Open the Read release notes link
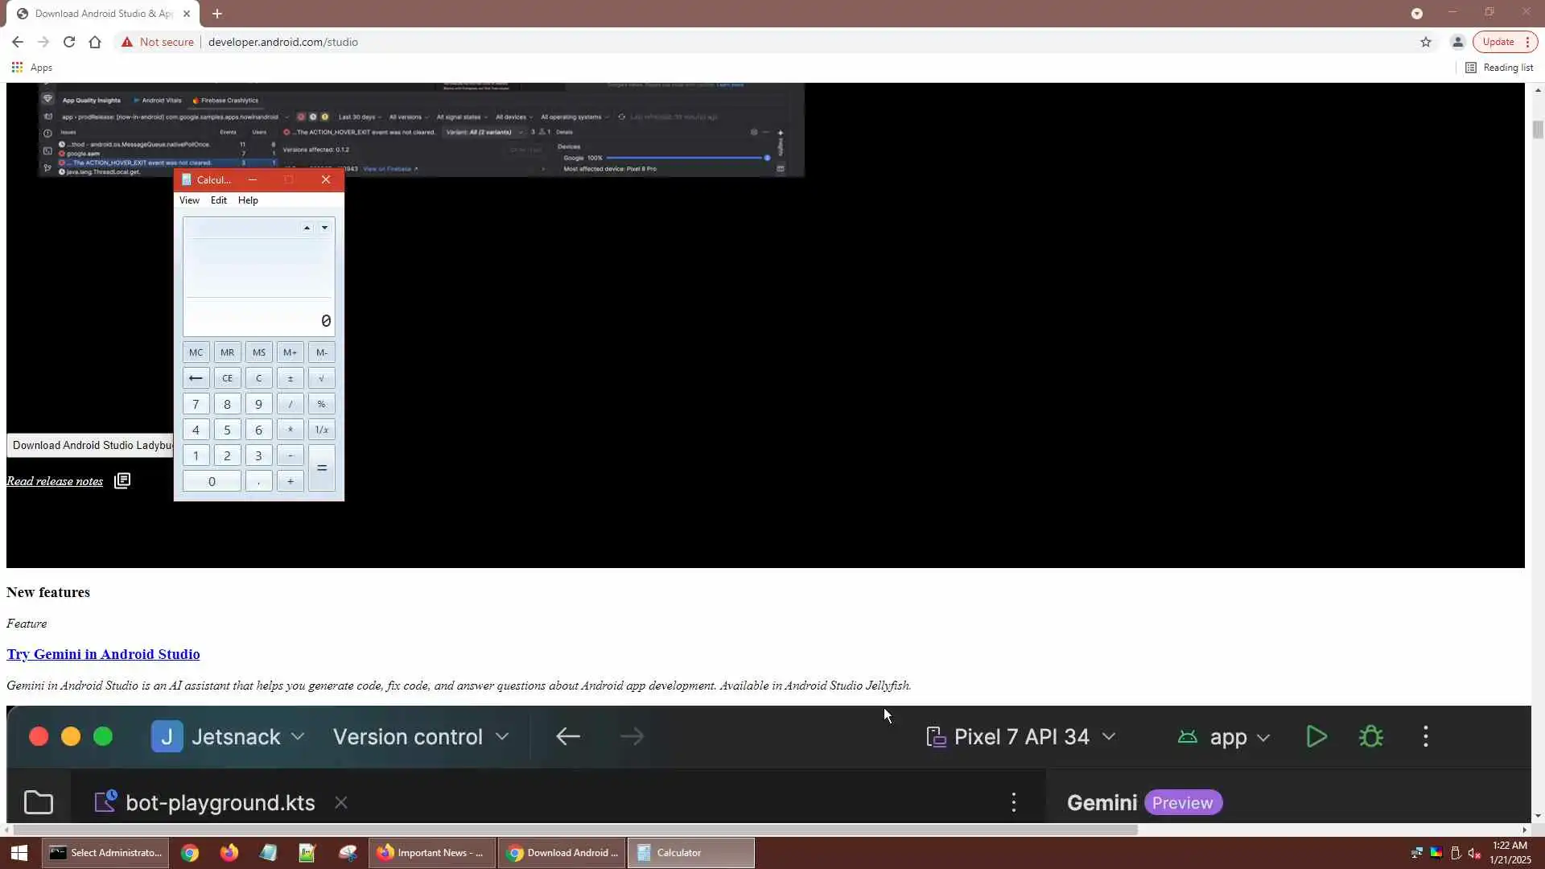 tap(55, 481)
